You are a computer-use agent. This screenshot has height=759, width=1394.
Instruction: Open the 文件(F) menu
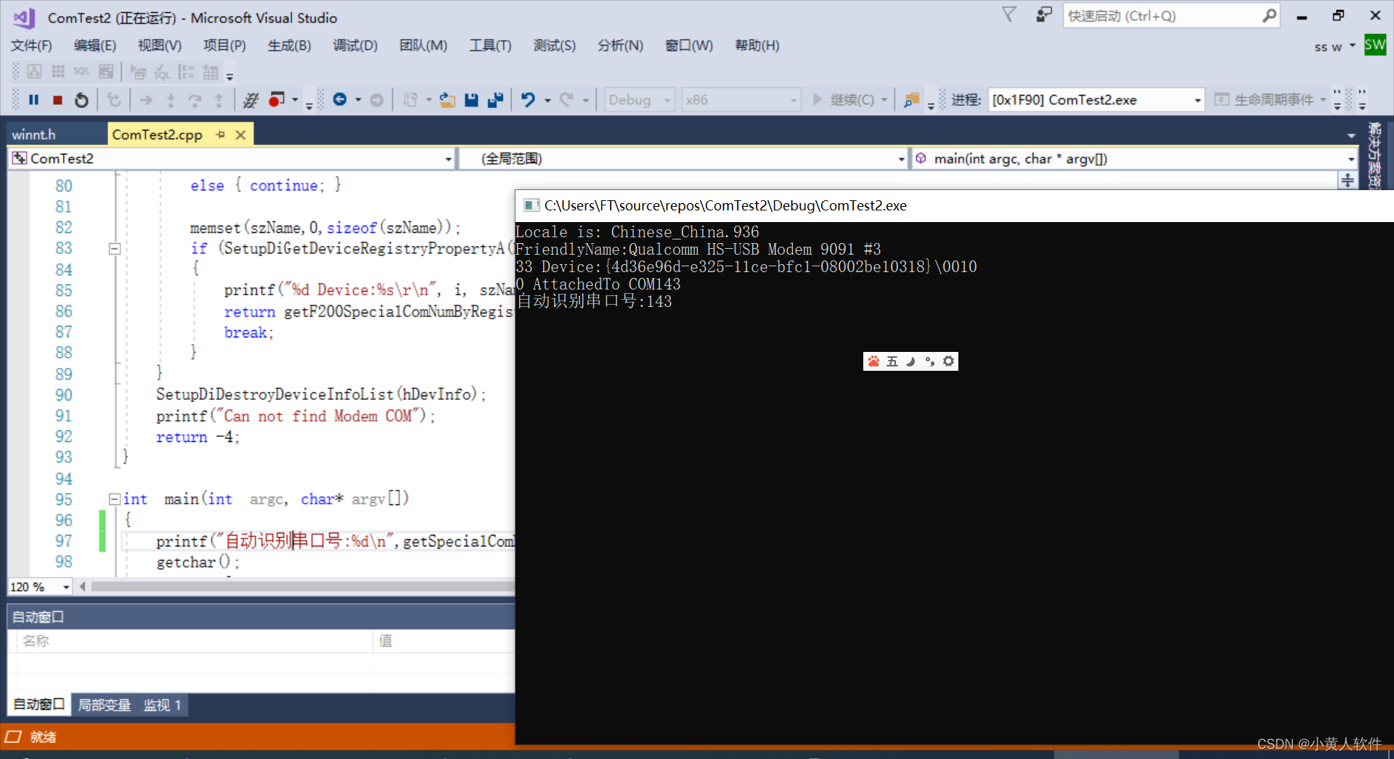31,46
